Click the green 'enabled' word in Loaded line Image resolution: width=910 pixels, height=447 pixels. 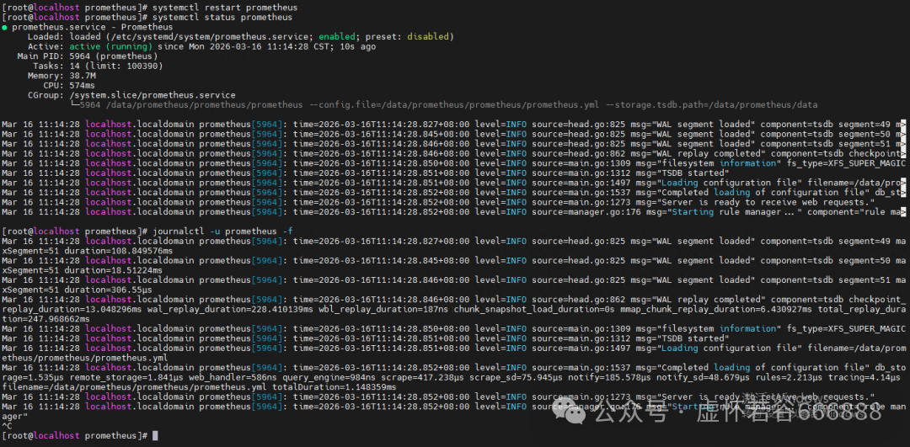(338, 36)
